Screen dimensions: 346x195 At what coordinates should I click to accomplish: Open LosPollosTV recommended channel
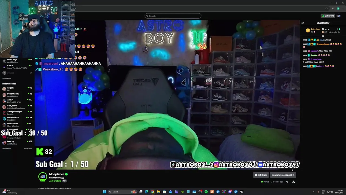[x=17, y=119]
